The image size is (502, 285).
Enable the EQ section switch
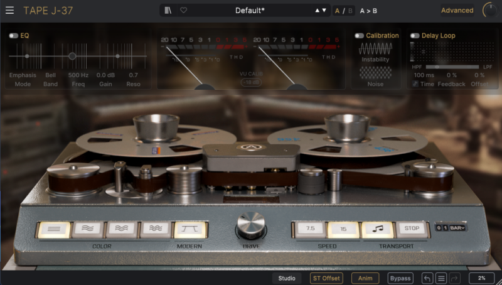click(x=14, y=36)
